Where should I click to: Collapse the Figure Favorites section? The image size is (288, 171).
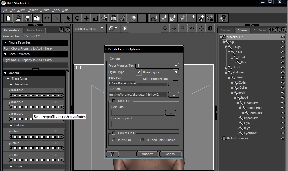(6, 42)
